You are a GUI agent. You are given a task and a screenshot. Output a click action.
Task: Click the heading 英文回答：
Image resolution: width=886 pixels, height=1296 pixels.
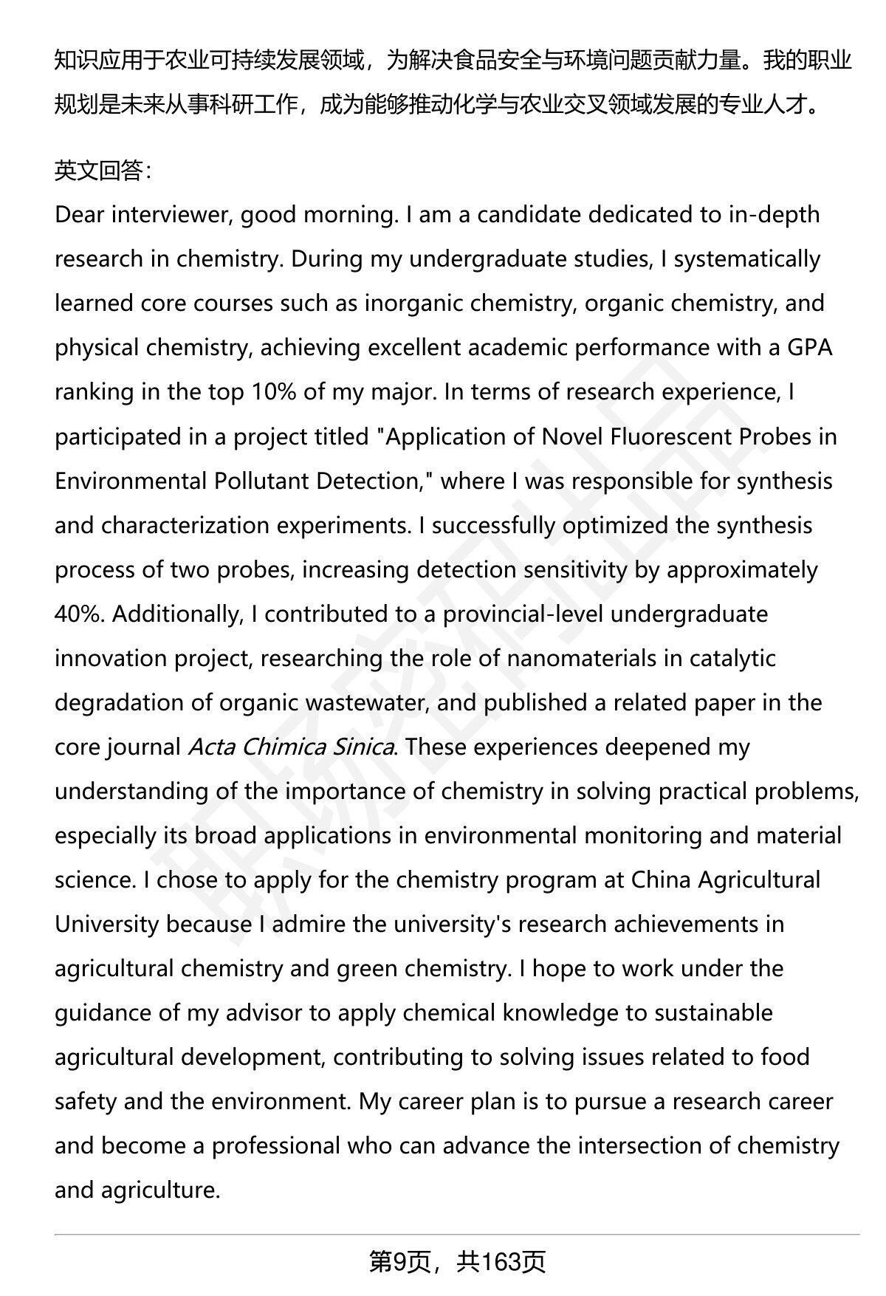tap(105, 171)
